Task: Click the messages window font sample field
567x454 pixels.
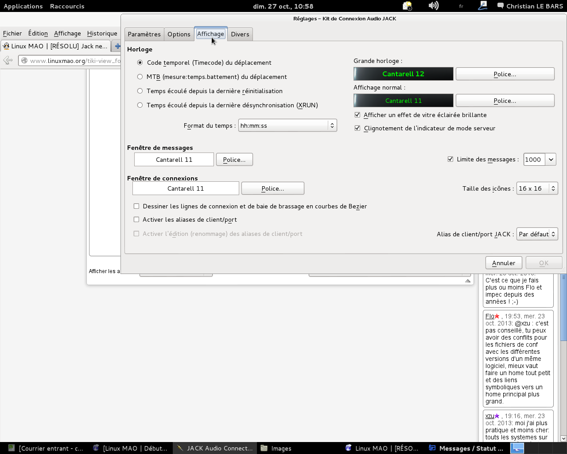Action: click(x=174, y=160)
